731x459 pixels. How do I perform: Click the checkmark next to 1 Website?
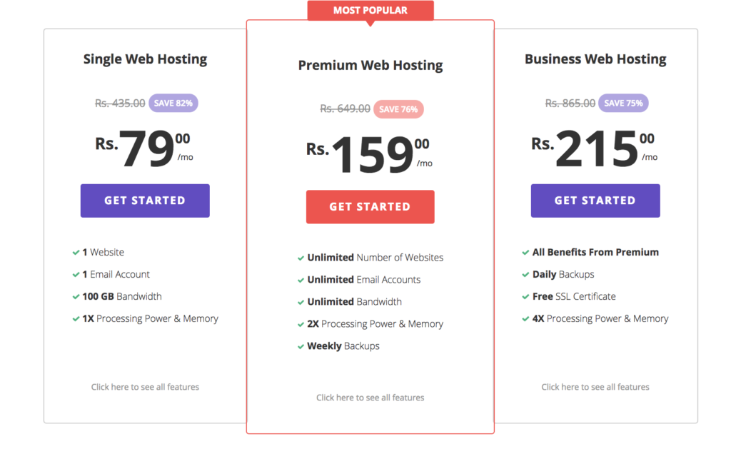click(x=76, y=253)
